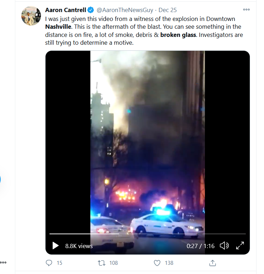This screenshot has width=264, height=274.
Task: Share tweet using the upload icon
Action: 212,263
